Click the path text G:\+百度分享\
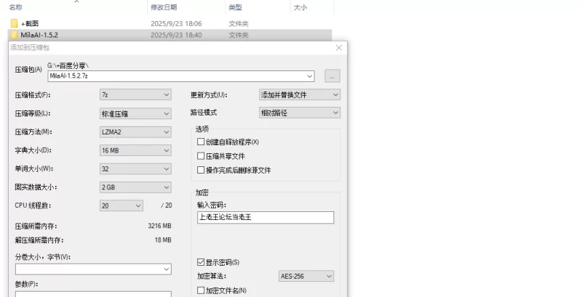The height and width of the screenshot is (297, 582). tap(68, 65)
